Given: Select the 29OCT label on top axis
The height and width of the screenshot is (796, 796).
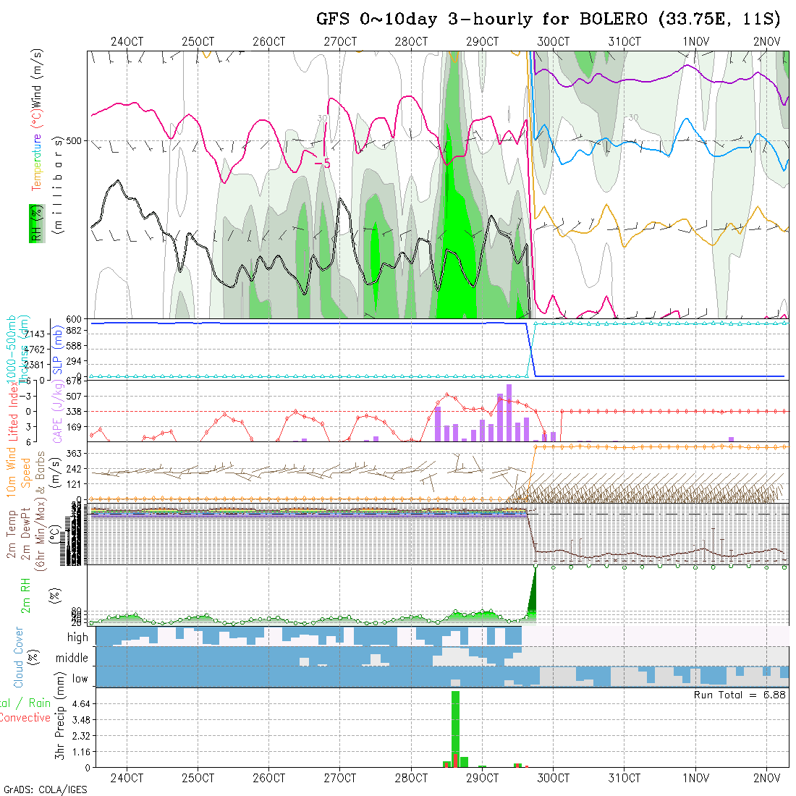Looking at the screenshot, I should [x=482, y=41].
